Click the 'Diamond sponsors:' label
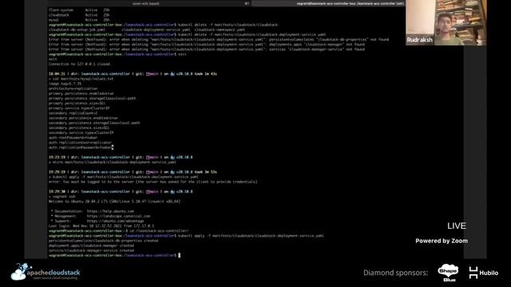511x287 pixels. pyautogui.click(x=396, y=273)
